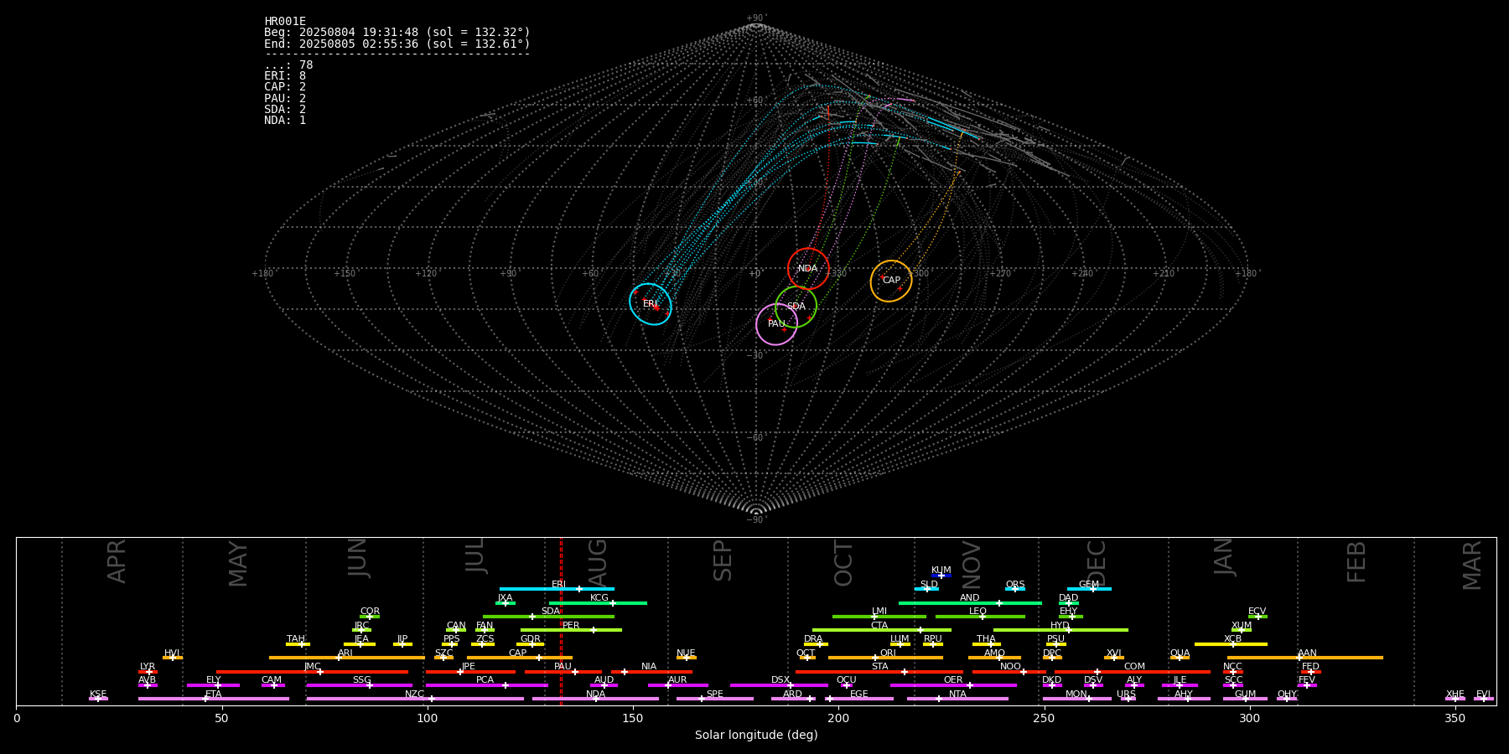1509x754 pixels.
Task: Click the +270 longitude label on the sky map
Action: tap(999, 274)
